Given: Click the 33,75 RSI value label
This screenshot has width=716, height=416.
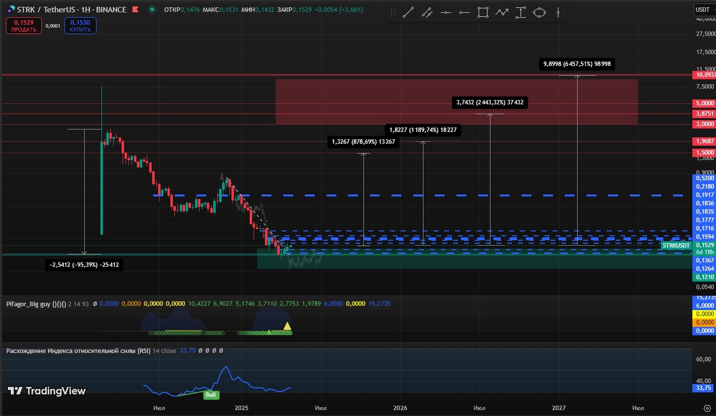Looking at the screenshot, I should [704, 388].
